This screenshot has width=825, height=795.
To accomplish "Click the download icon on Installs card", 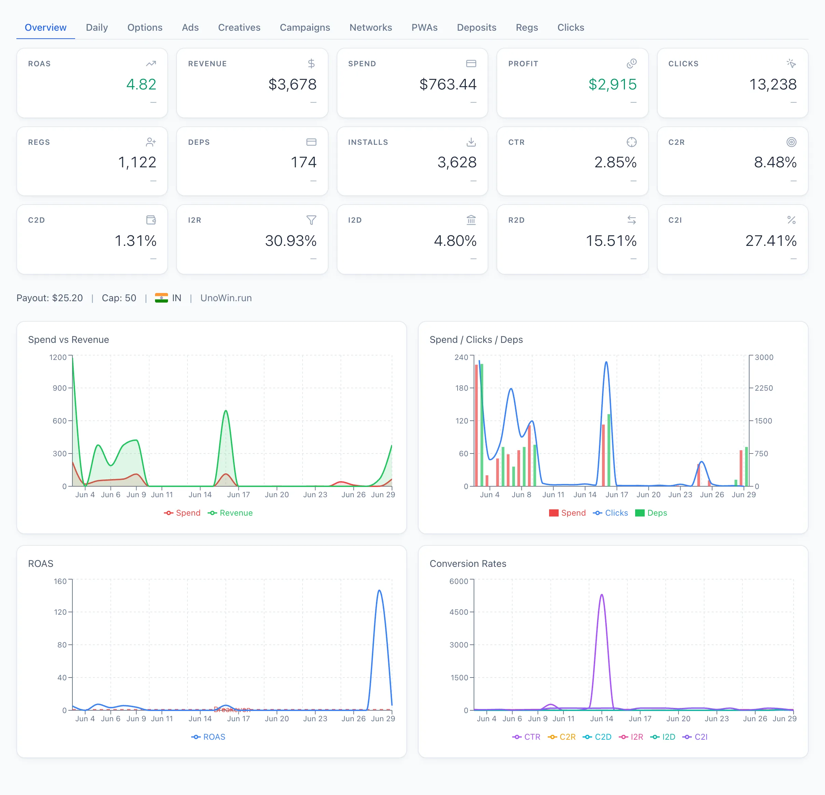I will 471,142.
